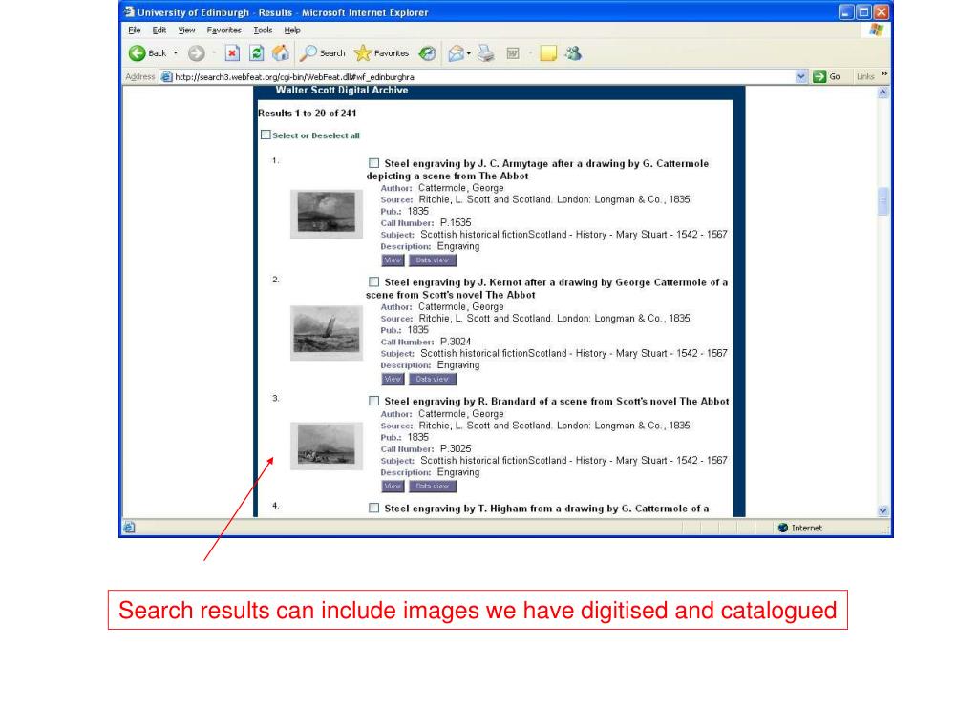
Task: Check the J. C. Armytage engraving result
Action: point(373,163)
